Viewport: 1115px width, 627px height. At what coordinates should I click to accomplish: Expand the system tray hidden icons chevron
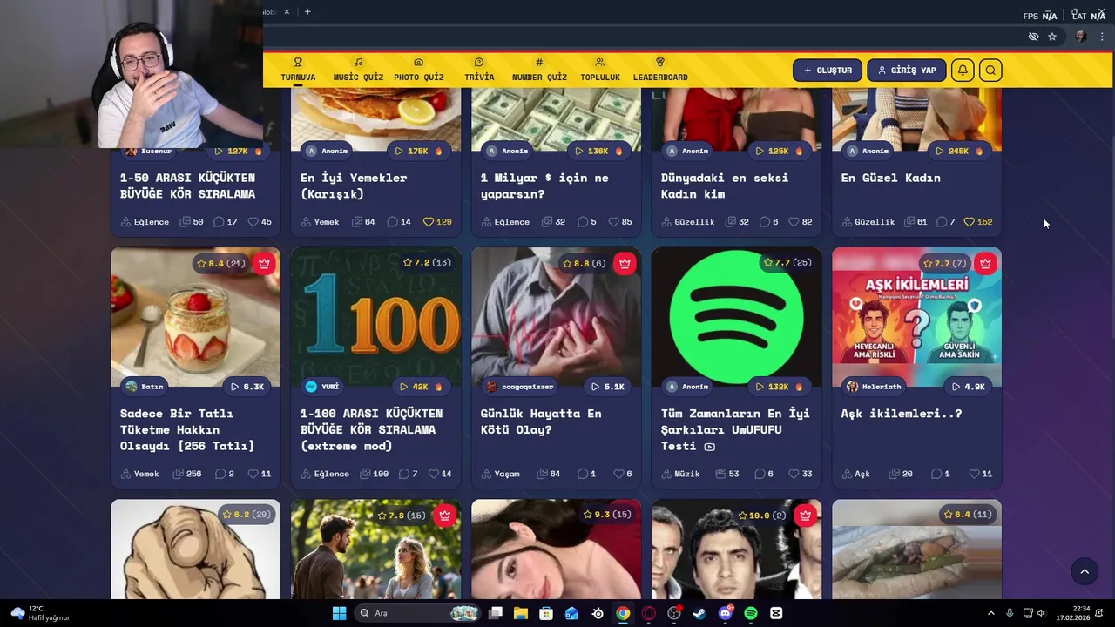coord(990,613)
